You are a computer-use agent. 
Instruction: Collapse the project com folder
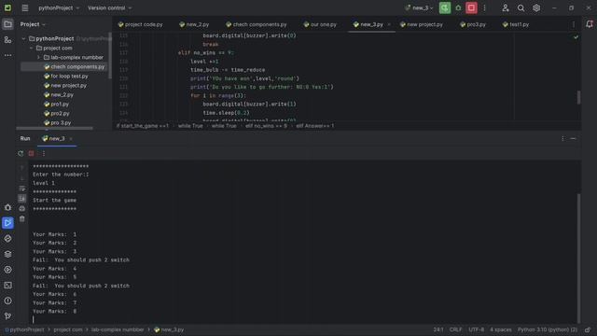[31, 49]
